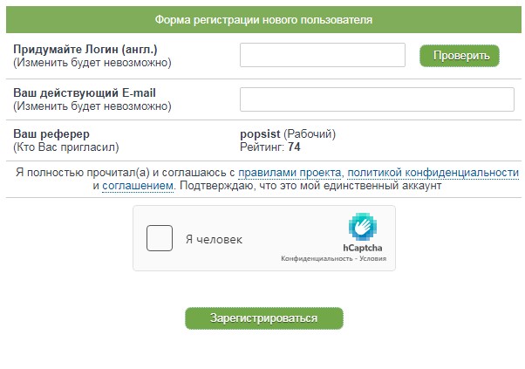Image resolution: width=525 pixels, height=369 pixels.
Task: Select the referrer name "popsist"
Action: [260, 134]
